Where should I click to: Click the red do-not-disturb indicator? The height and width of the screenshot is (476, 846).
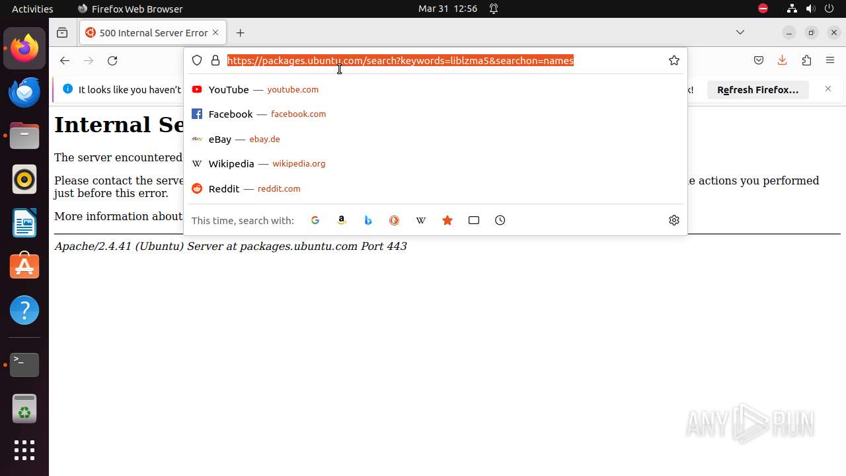pyautogui.click(x=763, y=9)
